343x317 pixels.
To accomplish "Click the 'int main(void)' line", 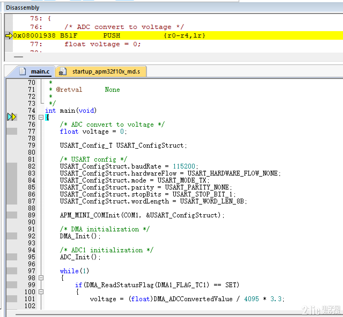I will [71, 111].
